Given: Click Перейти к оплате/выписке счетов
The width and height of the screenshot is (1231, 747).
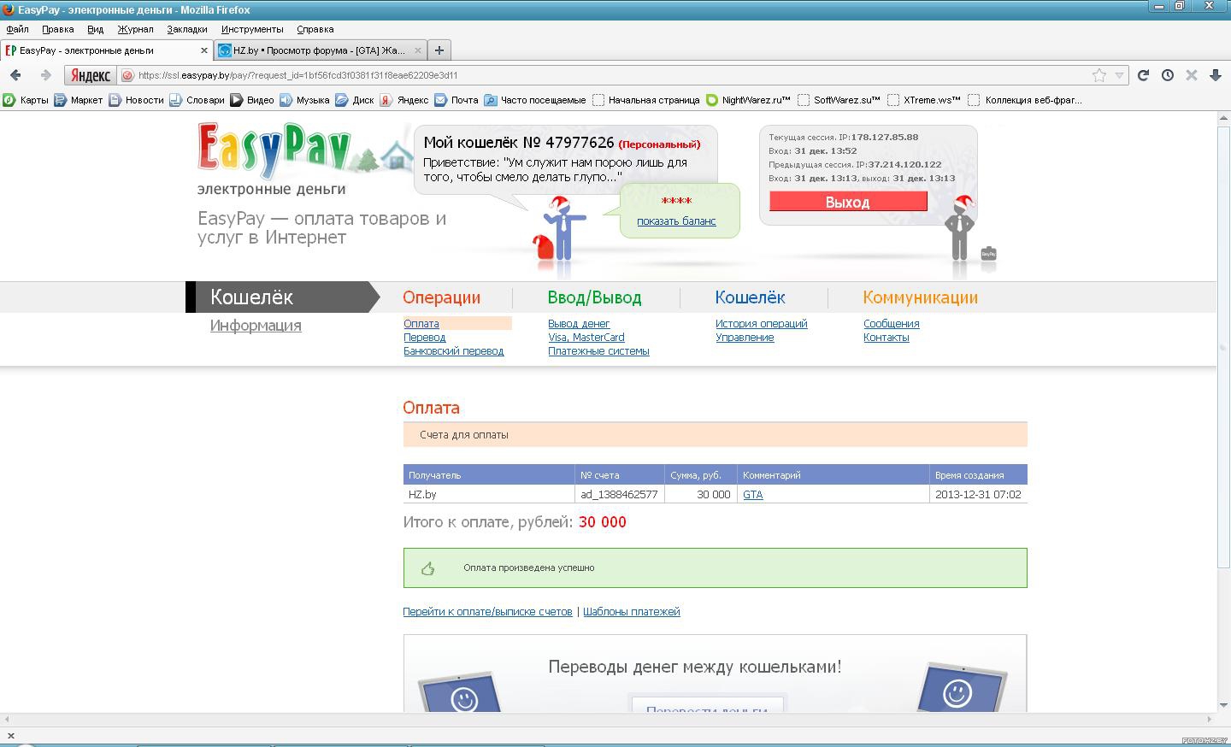Looking at the screenshot, I should tap(487, 612).
